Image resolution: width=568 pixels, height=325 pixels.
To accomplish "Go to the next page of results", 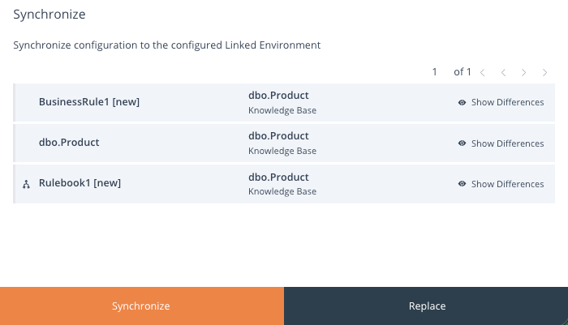I will [524, 73].
